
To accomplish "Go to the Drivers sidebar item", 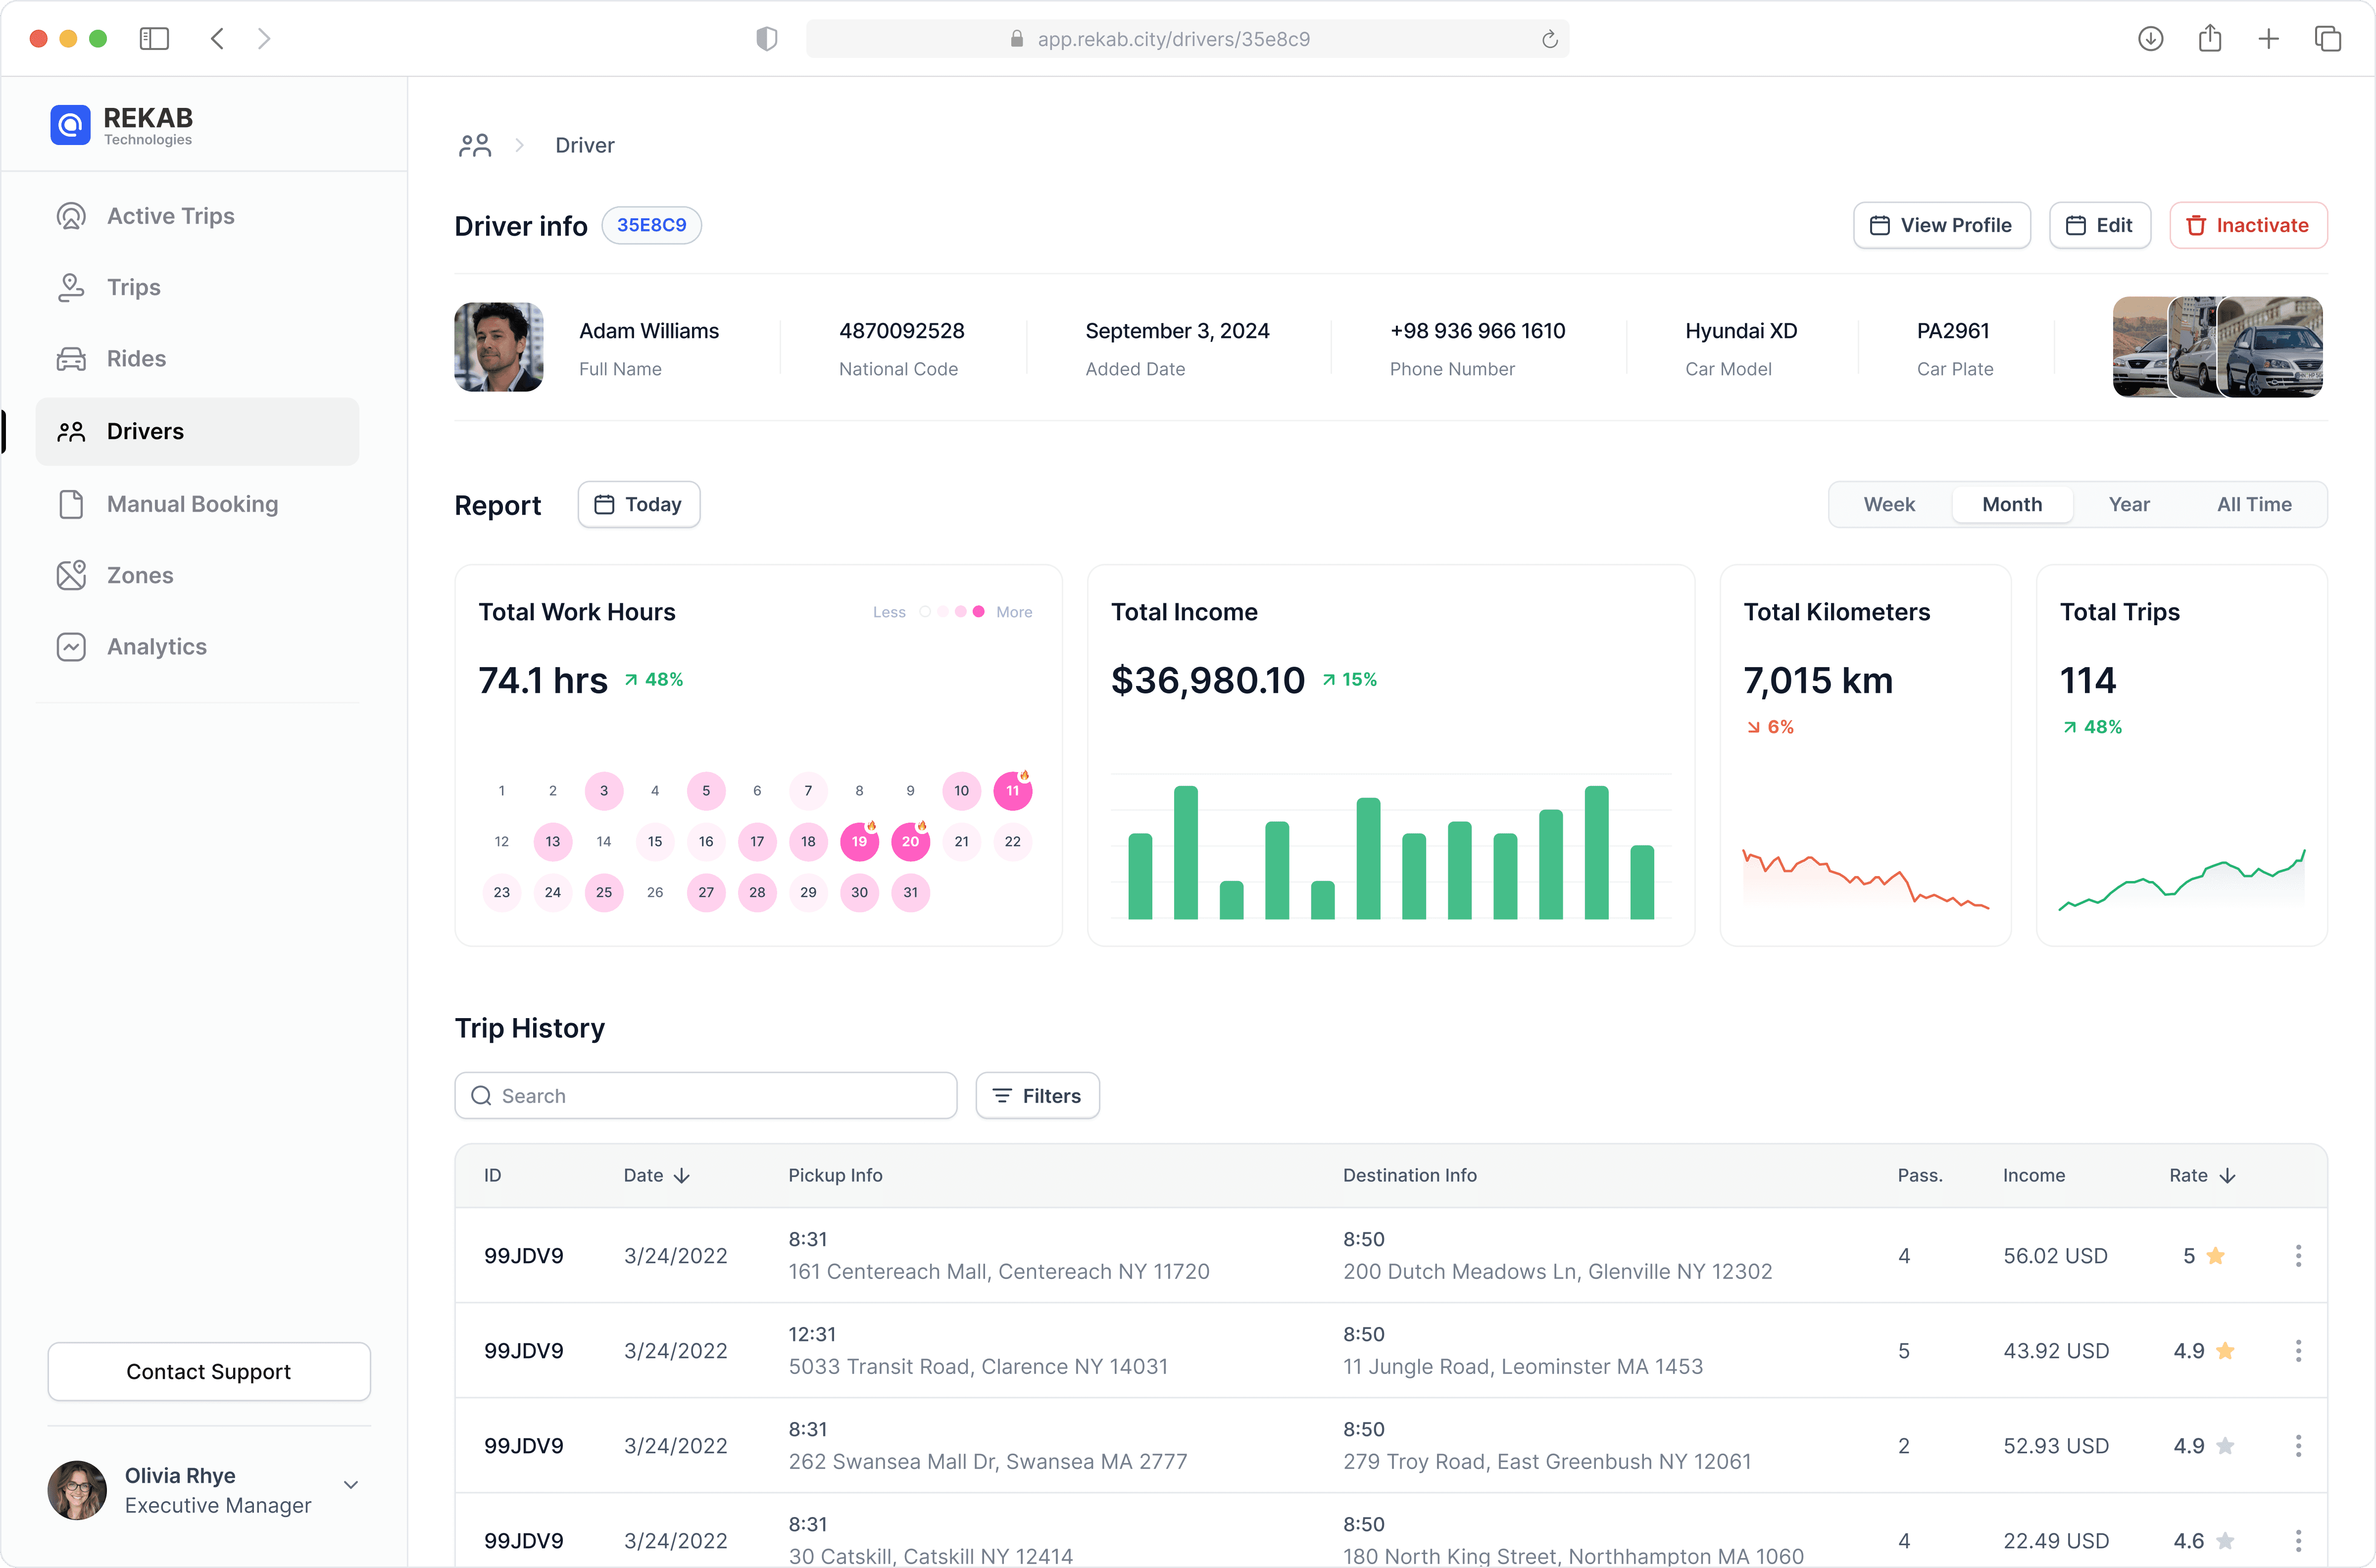I will pos(146,432).
